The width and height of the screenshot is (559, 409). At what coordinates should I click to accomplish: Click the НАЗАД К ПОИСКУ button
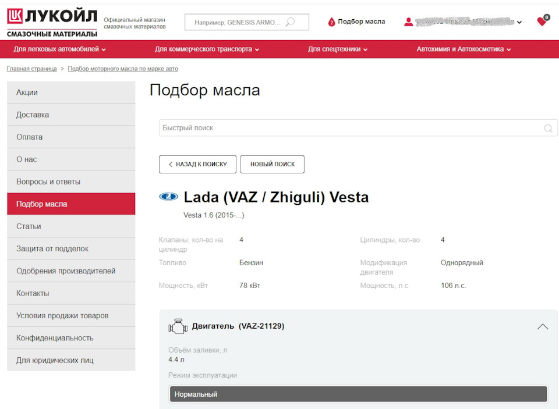click(x=197, y=164)
